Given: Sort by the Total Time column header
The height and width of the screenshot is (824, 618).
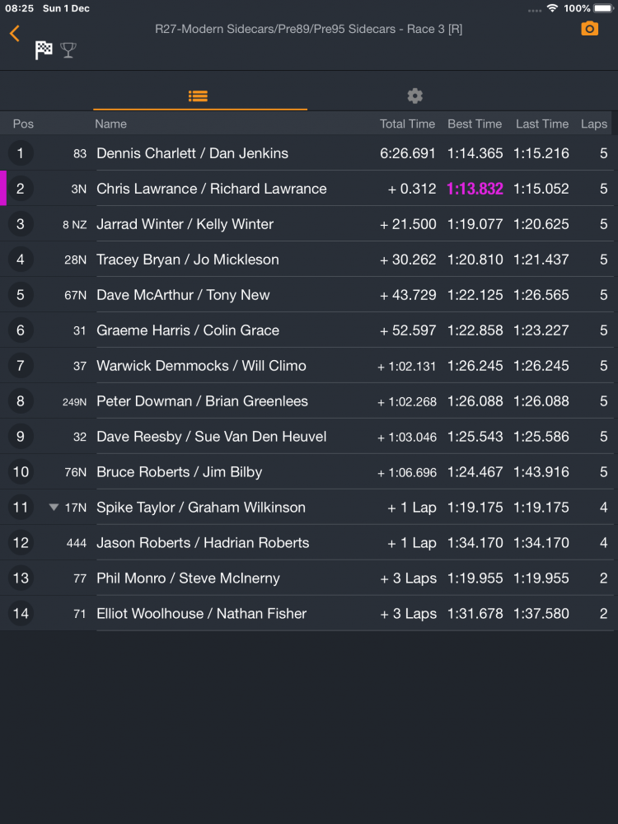Looking at the screenshot, I should click(407, 124).
